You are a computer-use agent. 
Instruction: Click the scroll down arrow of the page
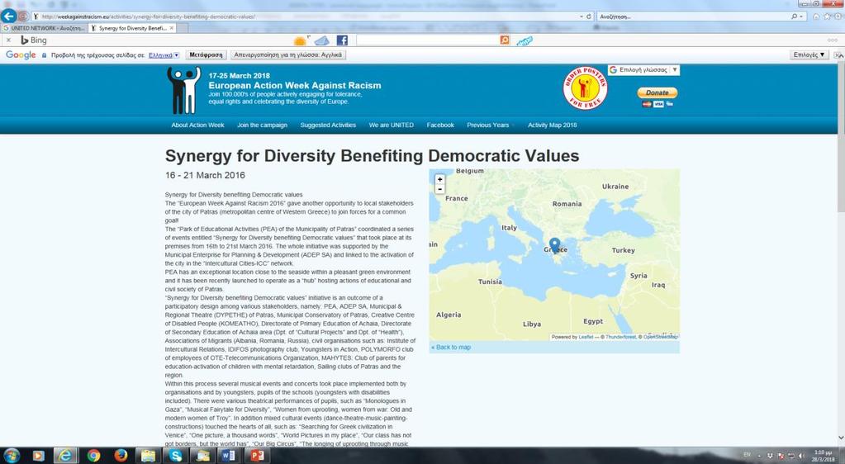pyautogui.click(x=841, y=438)
